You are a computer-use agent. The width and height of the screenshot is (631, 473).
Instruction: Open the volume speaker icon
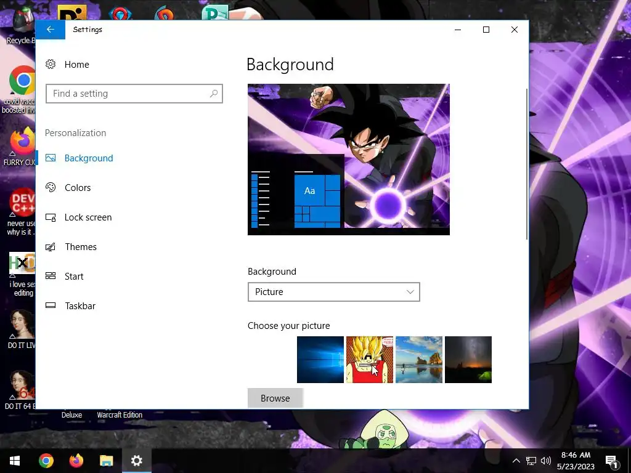[546, 461]
